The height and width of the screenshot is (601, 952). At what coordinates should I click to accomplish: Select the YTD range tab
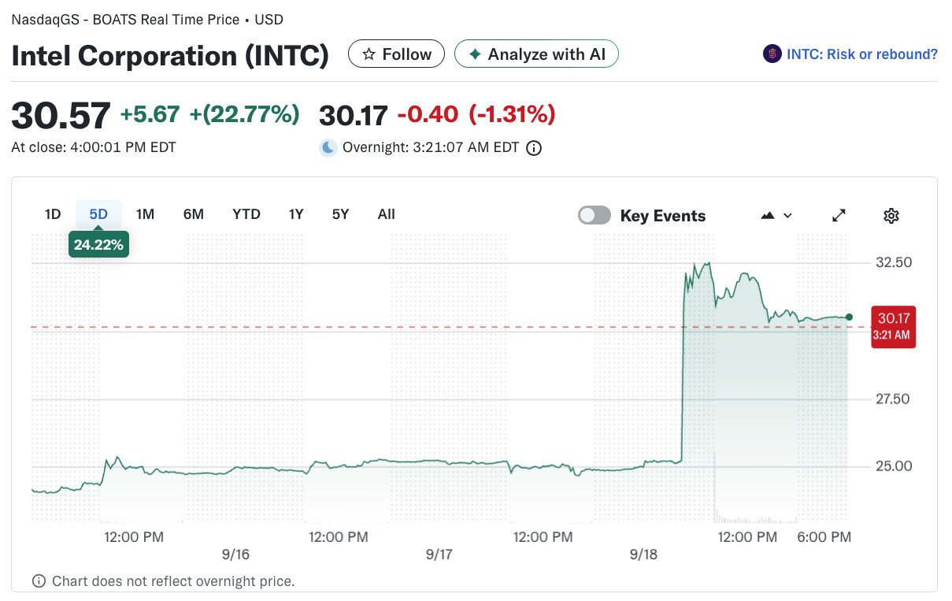246,214
